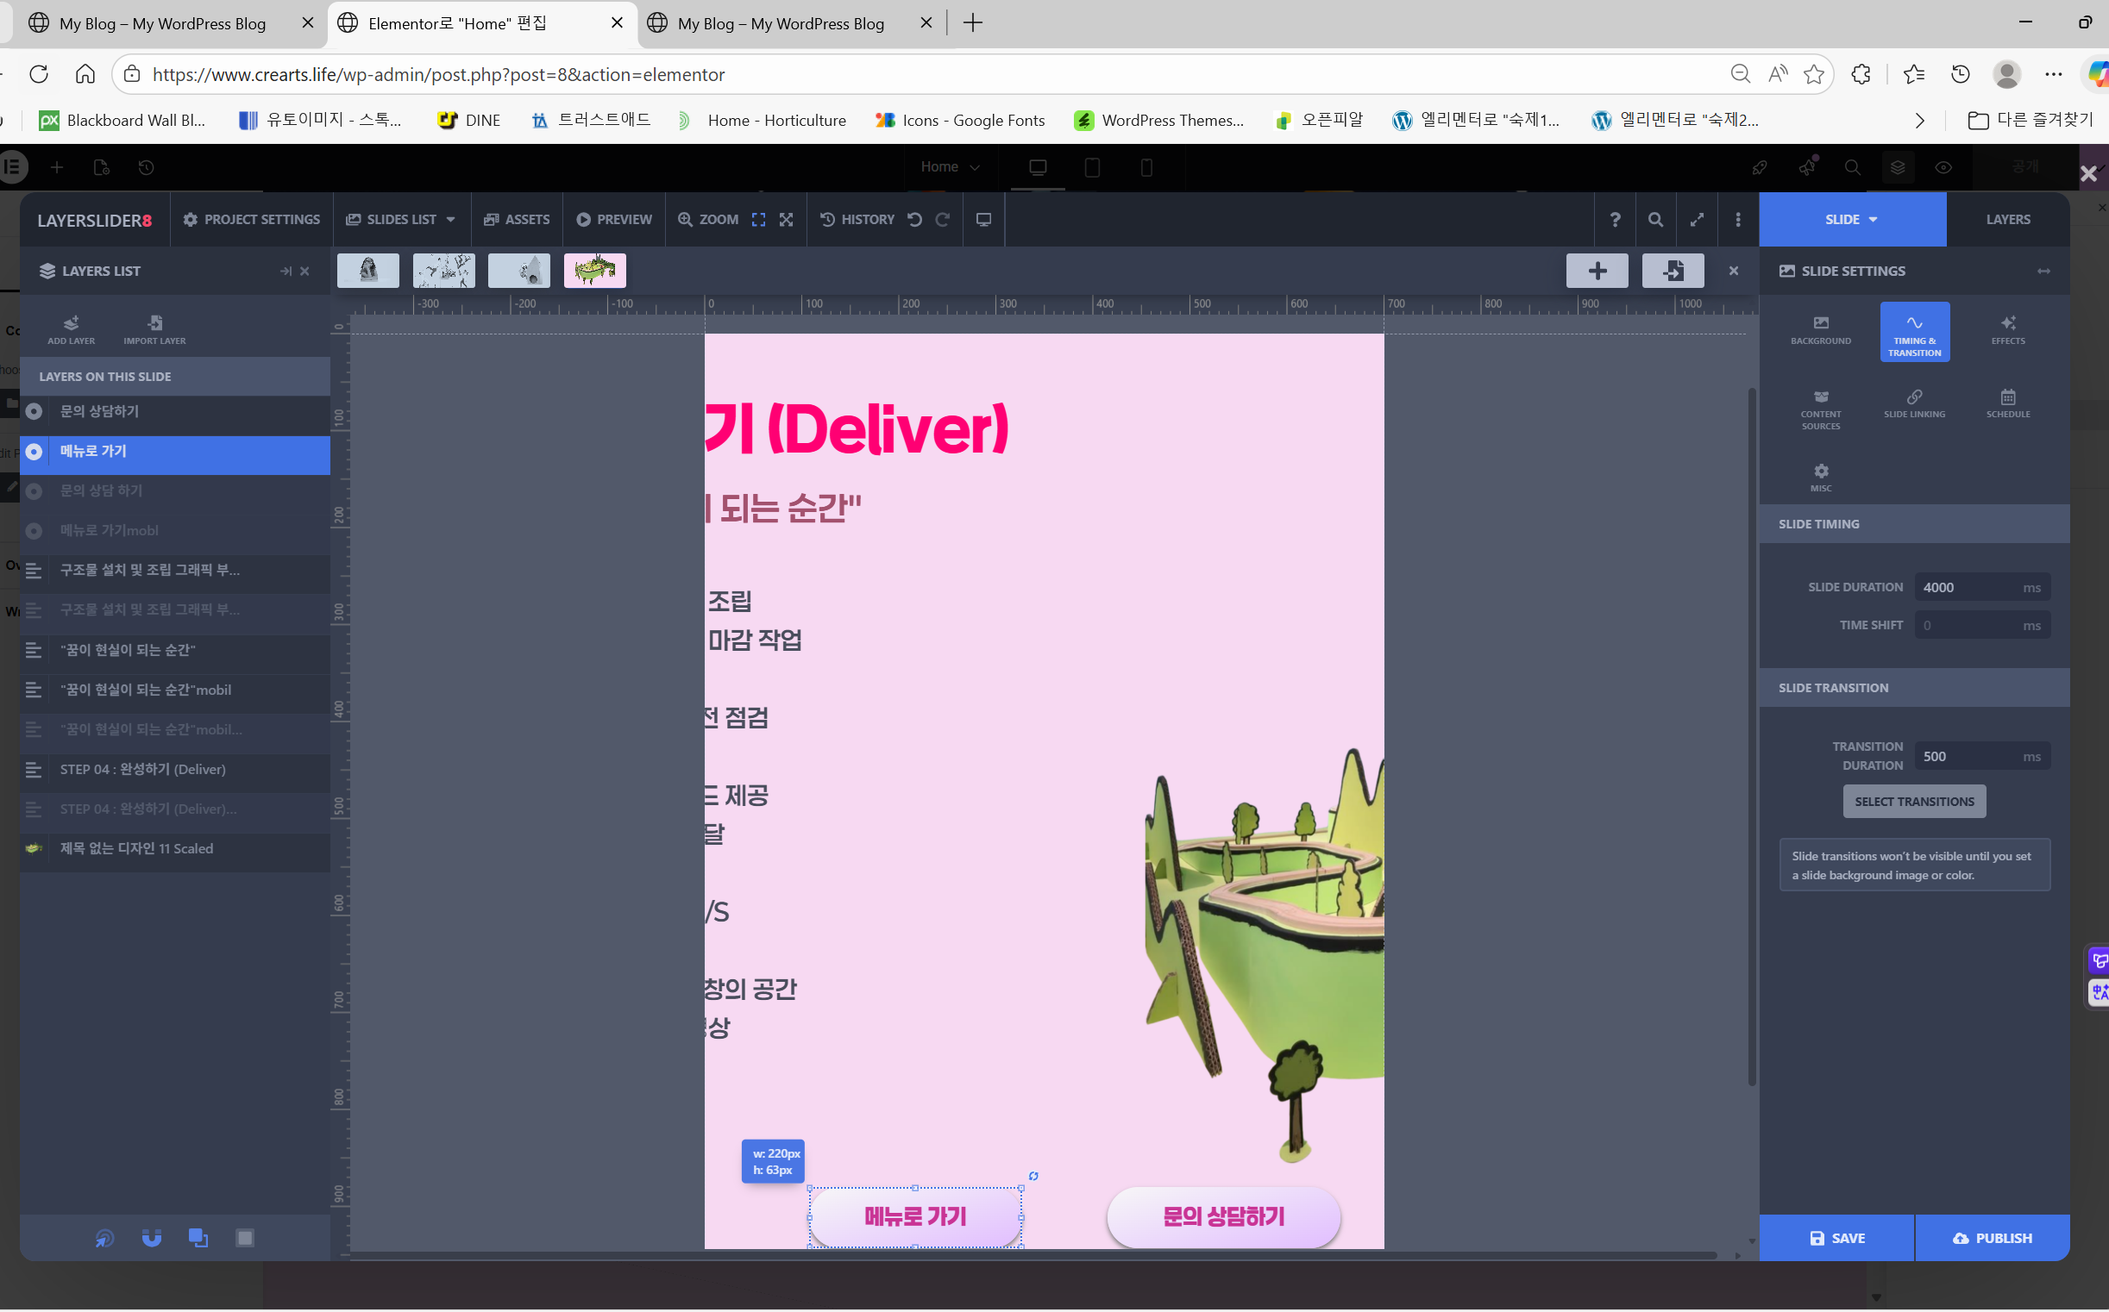Toggle visibility of 문의 상담하기 layer

(34, 411)
